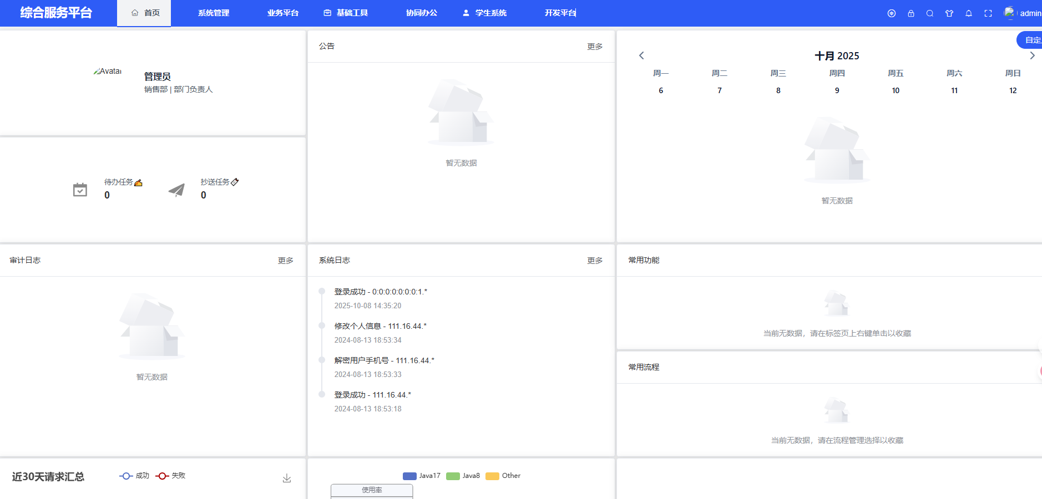Open theme settings via the shirt icon
This screenshot has width=1042, height=499.
tap(949, 13)
